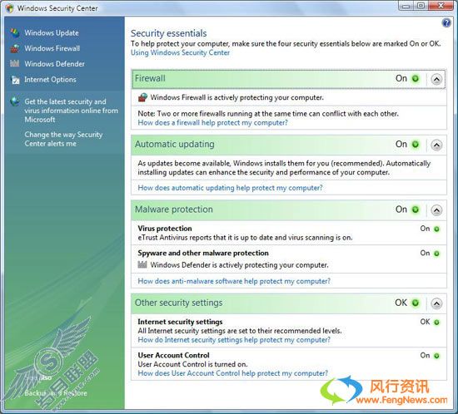Image resolution: width=458 pixels, height=414 pixels.
Task: Open Windows Firewall from the sidebar
Action: click(x=52, y=48)
